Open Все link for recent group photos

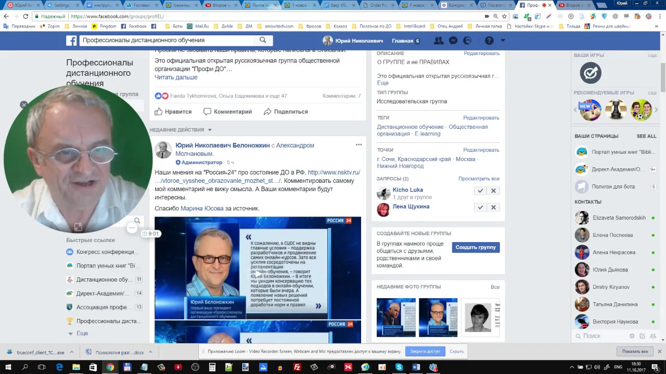coord(495,287)
